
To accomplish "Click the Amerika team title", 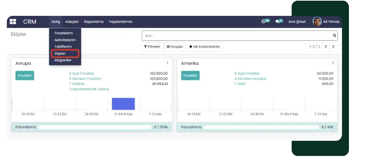I will pyautogui.click(x=190, y=64).
